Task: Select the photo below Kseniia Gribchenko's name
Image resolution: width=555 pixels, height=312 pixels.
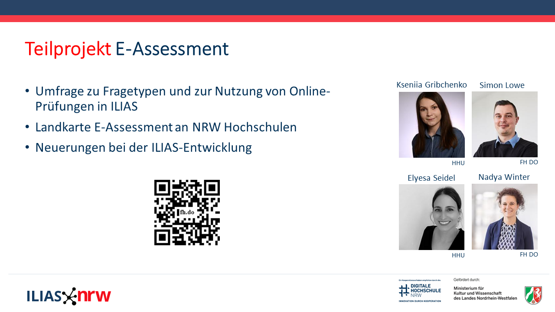Action: click(431, 125)
